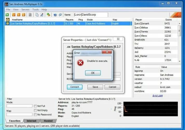The image size is (185, 130).
Task: Click the padlock column header icon
Action: tap(8, 19)
